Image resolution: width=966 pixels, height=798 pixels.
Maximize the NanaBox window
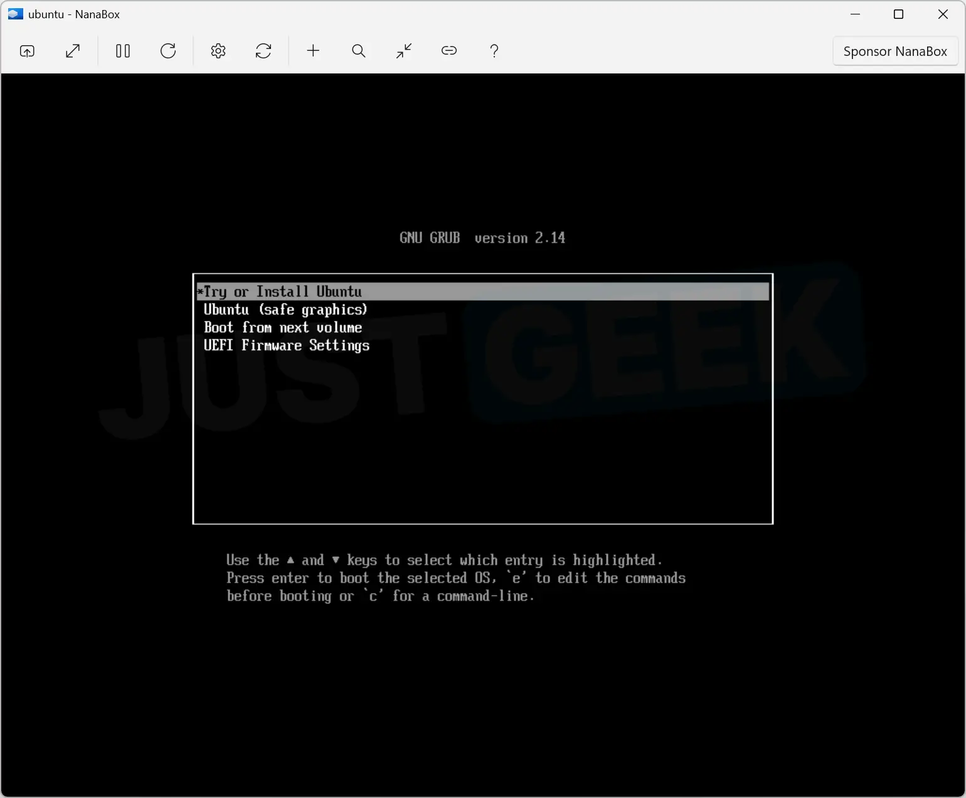pos(898,14)
